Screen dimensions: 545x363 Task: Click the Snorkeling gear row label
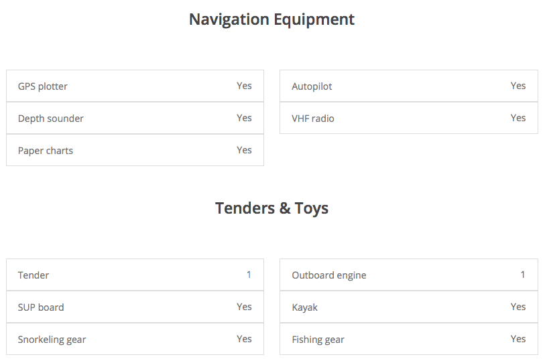click(x=52, y=340)
